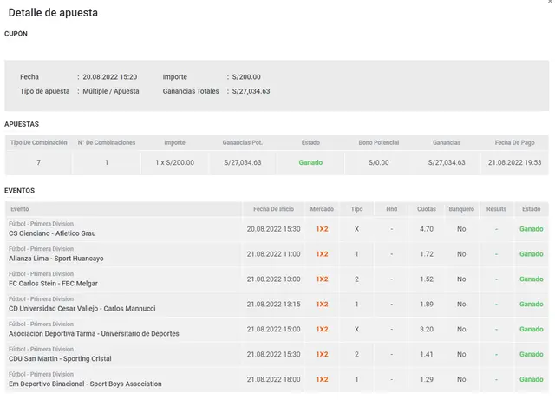The height and width of the screenshot is (400, 555).
Task: Open Deportivo Binacional - Sport Boys Association event
Action: point(85,384)
